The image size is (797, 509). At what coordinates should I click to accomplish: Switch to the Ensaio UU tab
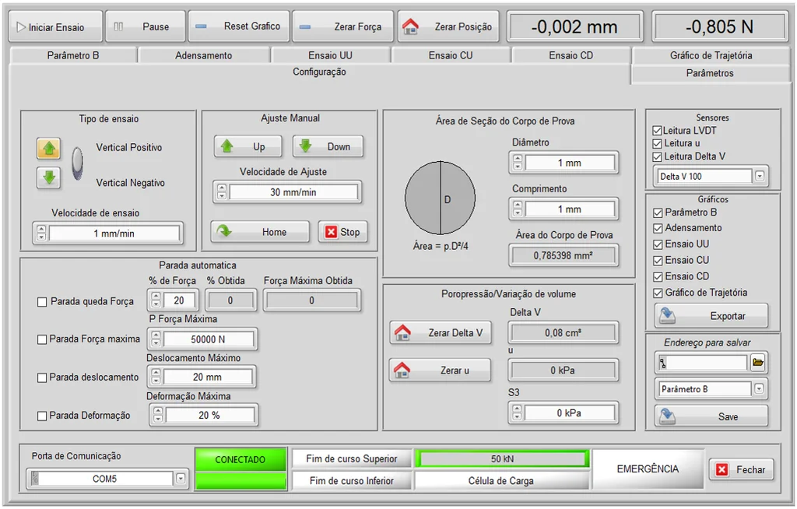coord(330,55)
